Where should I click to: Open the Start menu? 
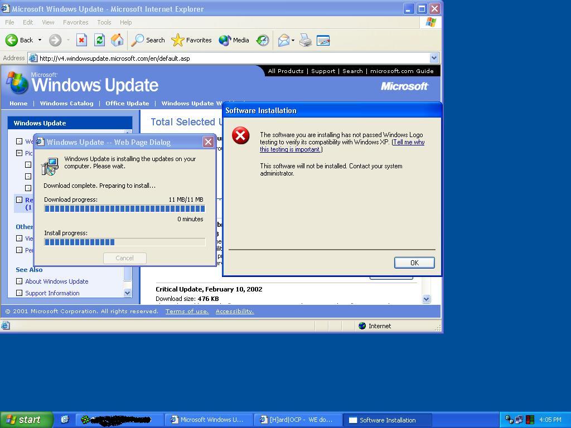[x=26, y=420]
